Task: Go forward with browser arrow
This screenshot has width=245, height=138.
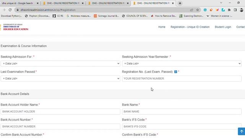Action: (4, 10)
